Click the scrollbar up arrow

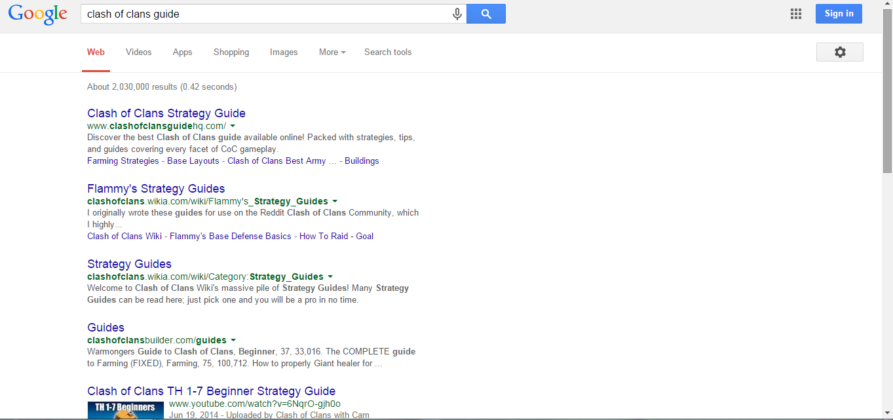pos(888,5)
